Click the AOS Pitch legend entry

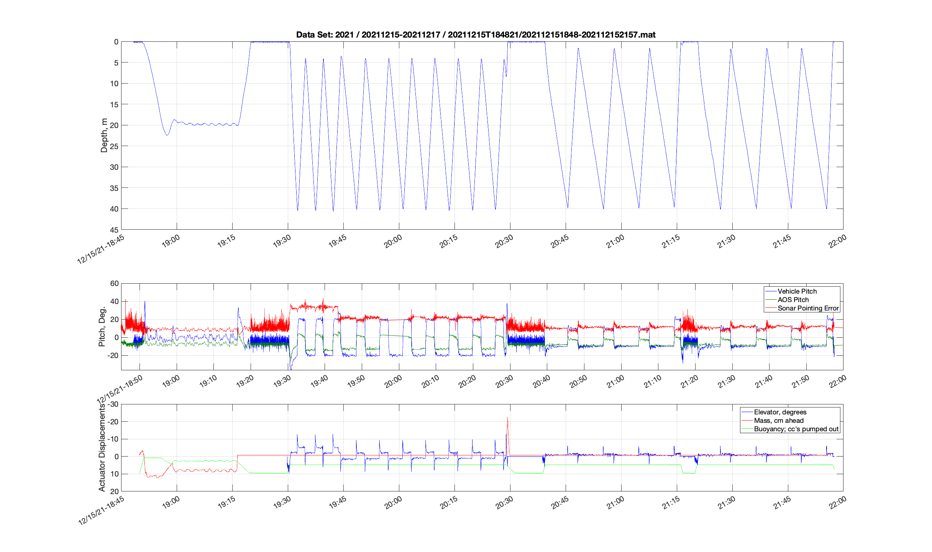pos(793,300)
